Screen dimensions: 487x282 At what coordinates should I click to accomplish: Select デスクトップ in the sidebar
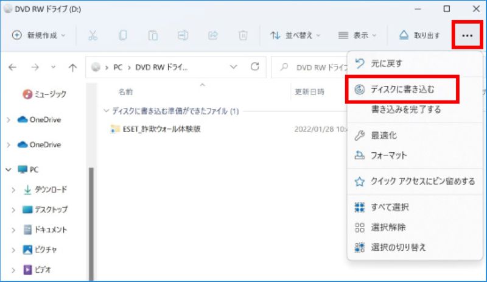[x=45, y=210]
